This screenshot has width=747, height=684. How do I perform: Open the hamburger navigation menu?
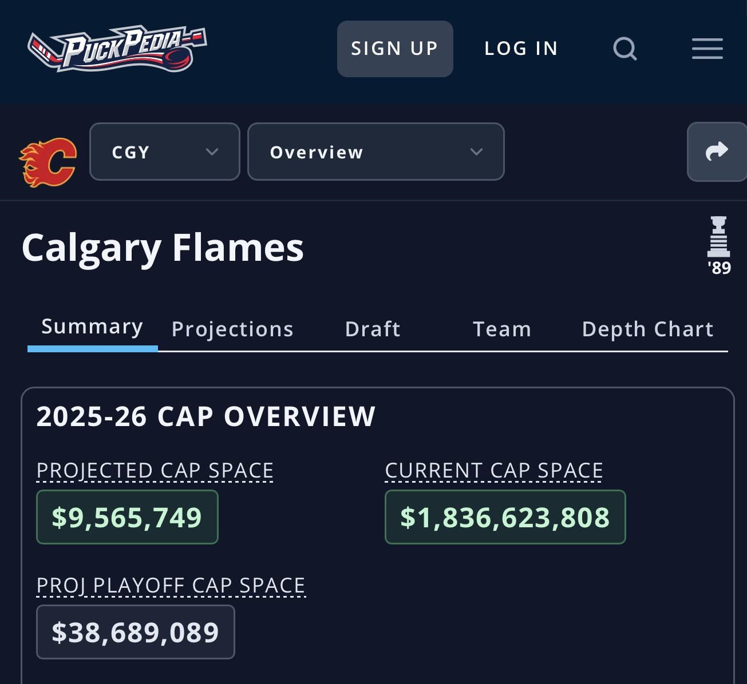click(x=707, y=49)
